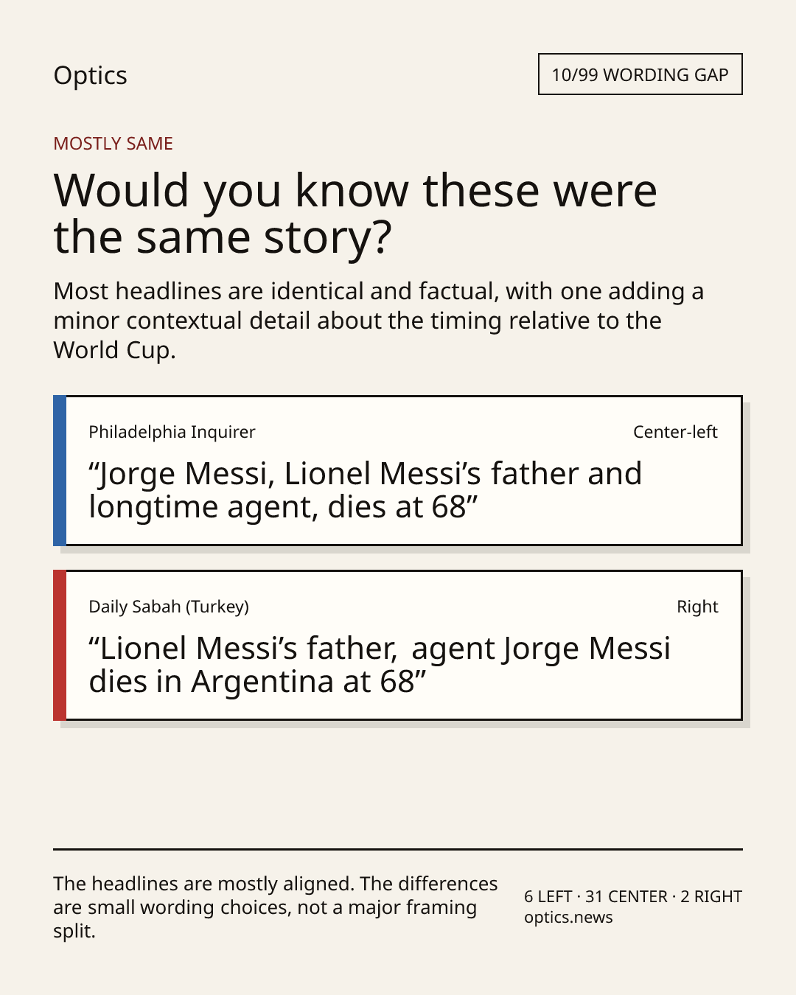Screen dimensions: 796x995
Task: Click the Daily Sabah (Turkey) source name
Action: [169, 607]
